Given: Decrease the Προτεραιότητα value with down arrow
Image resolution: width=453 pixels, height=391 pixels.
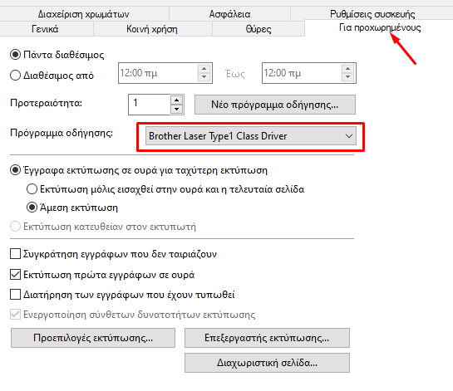Looking at the screenshot, I should 176,109.
